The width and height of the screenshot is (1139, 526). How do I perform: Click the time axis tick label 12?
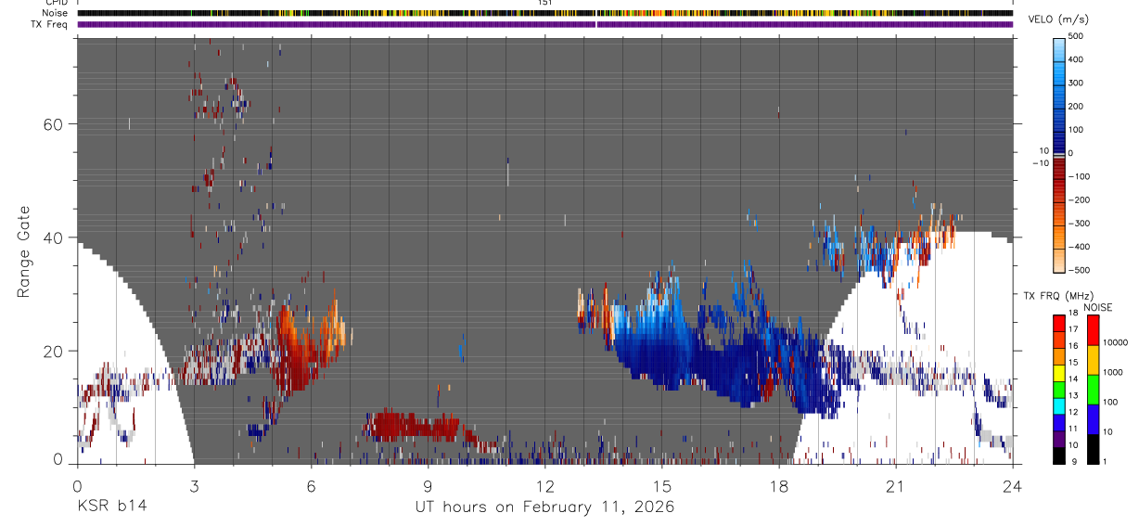tap(545, 486)
